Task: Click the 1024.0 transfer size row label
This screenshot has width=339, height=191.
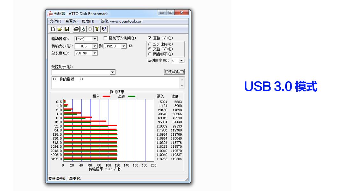Action: pyautogui.click(x=56, y=147)
